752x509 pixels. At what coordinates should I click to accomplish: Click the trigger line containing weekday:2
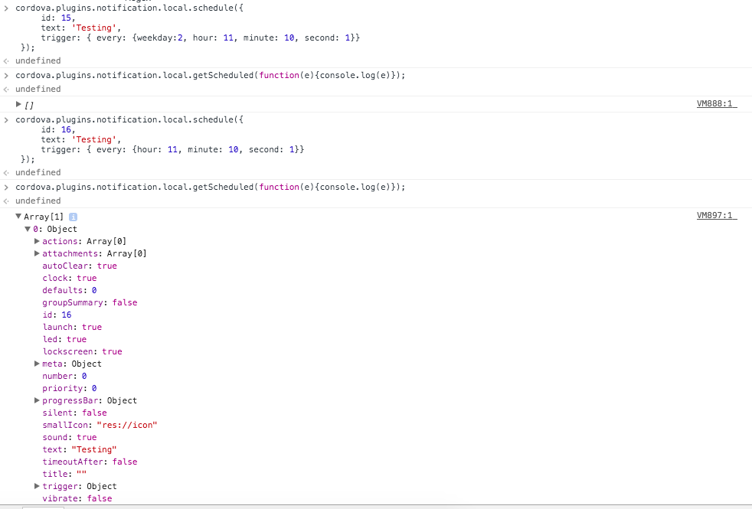coord(201,38)
